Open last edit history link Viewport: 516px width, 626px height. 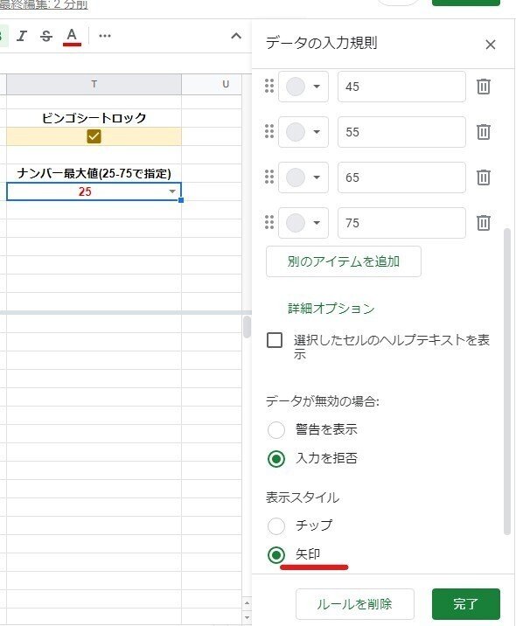click(44, 5)
